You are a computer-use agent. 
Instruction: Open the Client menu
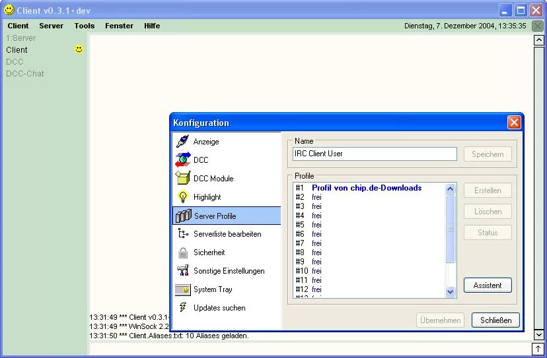[x=18, y=26]
